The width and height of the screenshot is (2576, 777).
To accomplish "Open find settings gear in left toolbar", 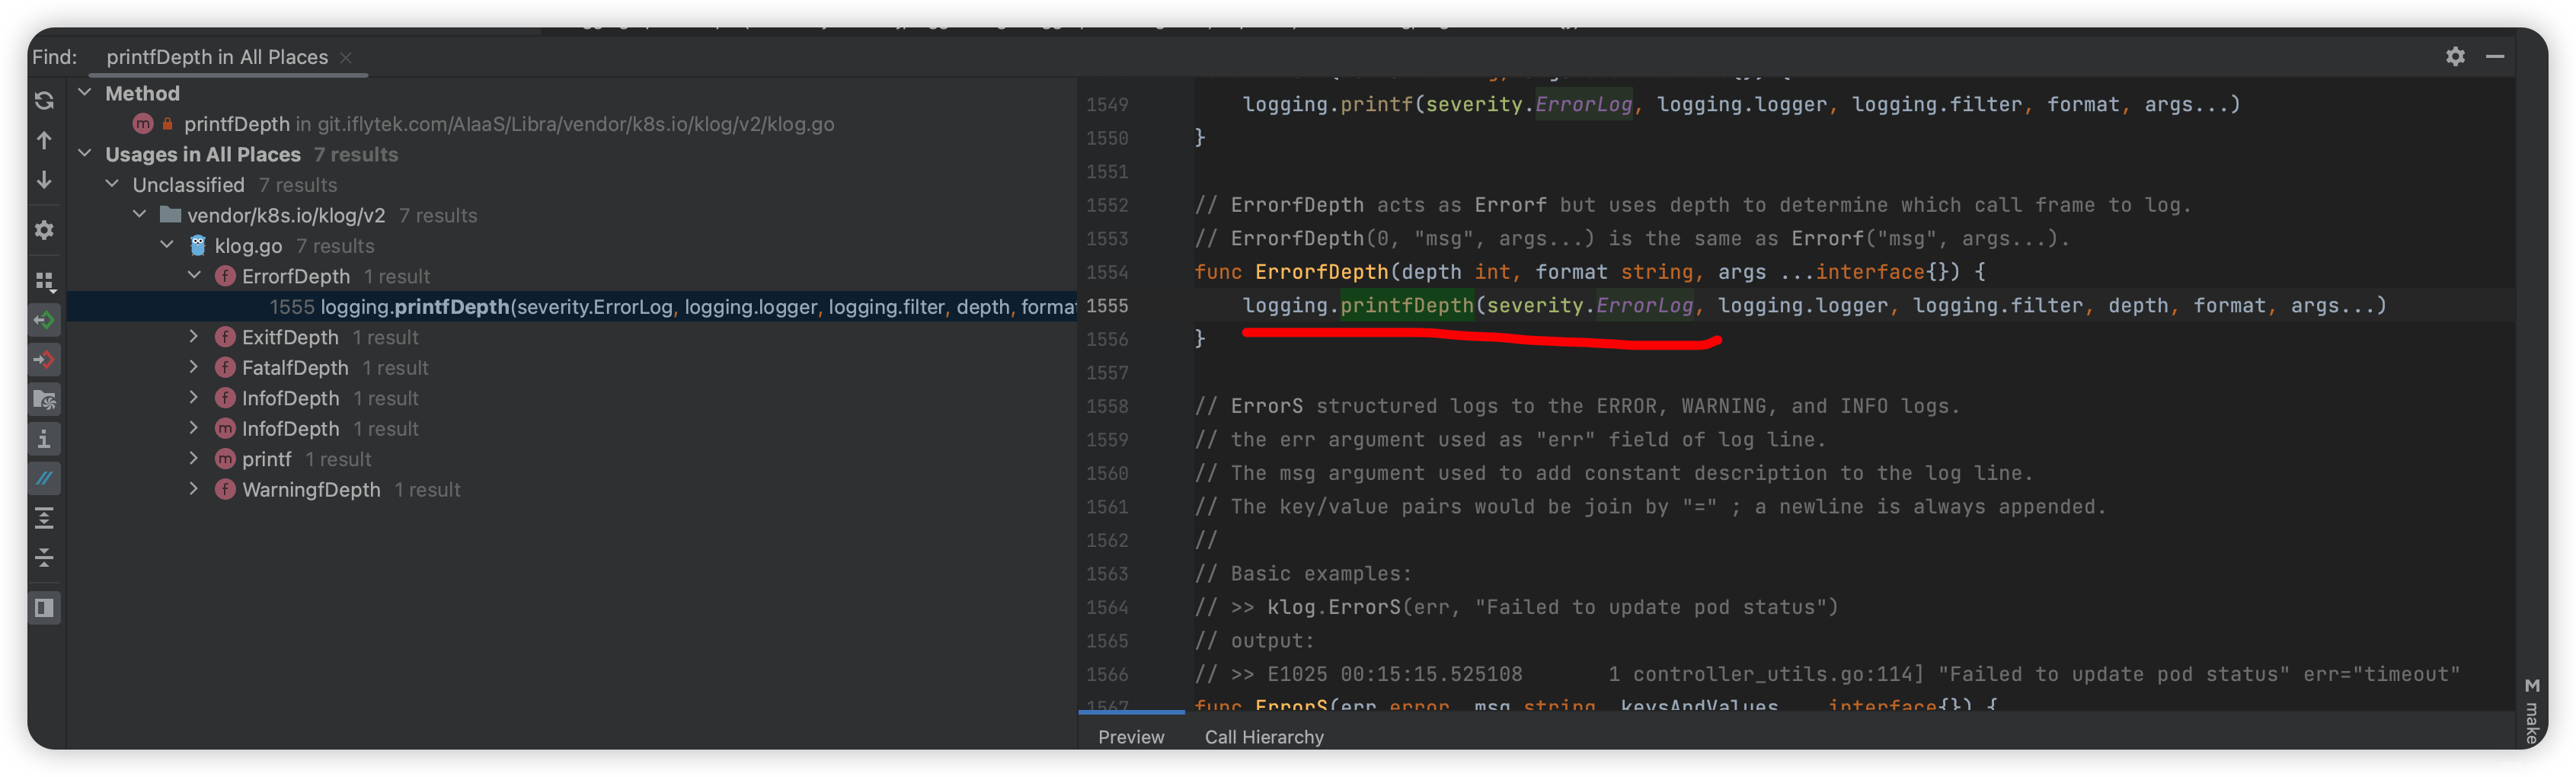I will tap(44, 230).
